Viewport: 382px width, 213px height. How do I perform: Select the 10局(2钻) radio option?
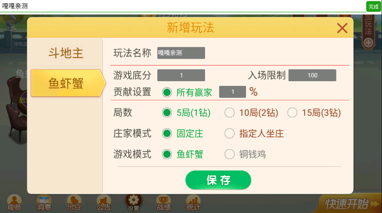tap(230, 113)
